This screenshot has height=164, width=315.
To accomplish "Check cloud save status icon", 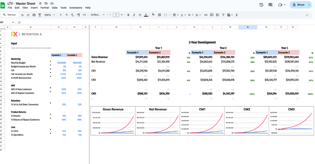I will [52, 4].
